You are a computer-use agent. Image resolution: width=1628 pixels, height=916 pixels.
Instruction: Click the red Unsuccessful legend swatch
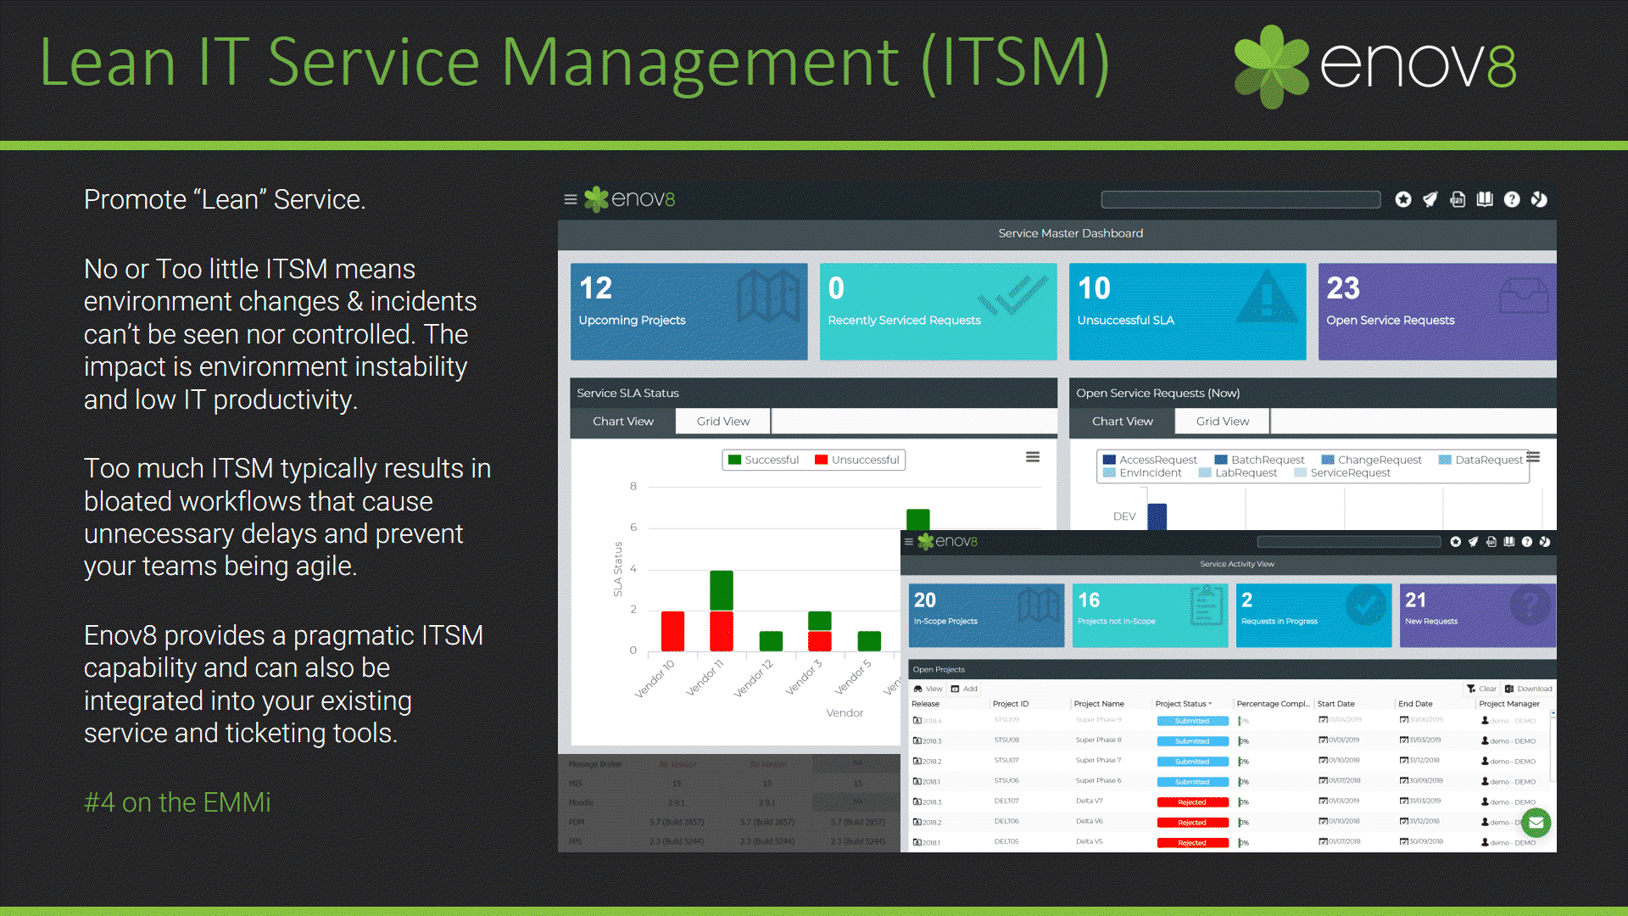click(821, 460)
